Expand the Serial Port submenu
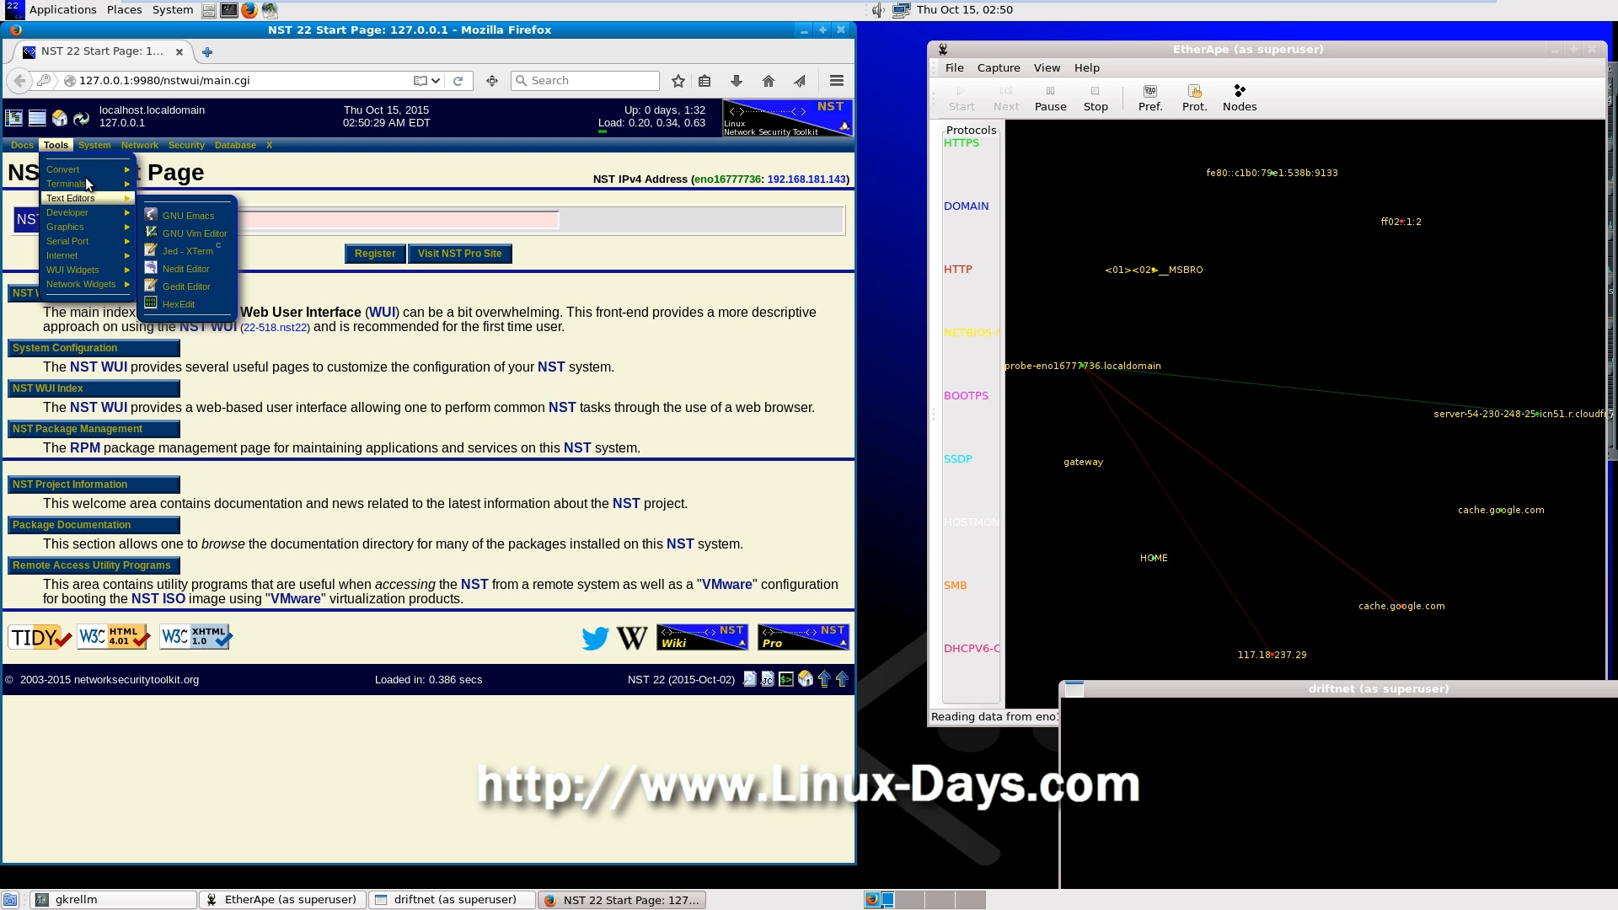Screen dimensions: 1618x910 click(88, 241)
